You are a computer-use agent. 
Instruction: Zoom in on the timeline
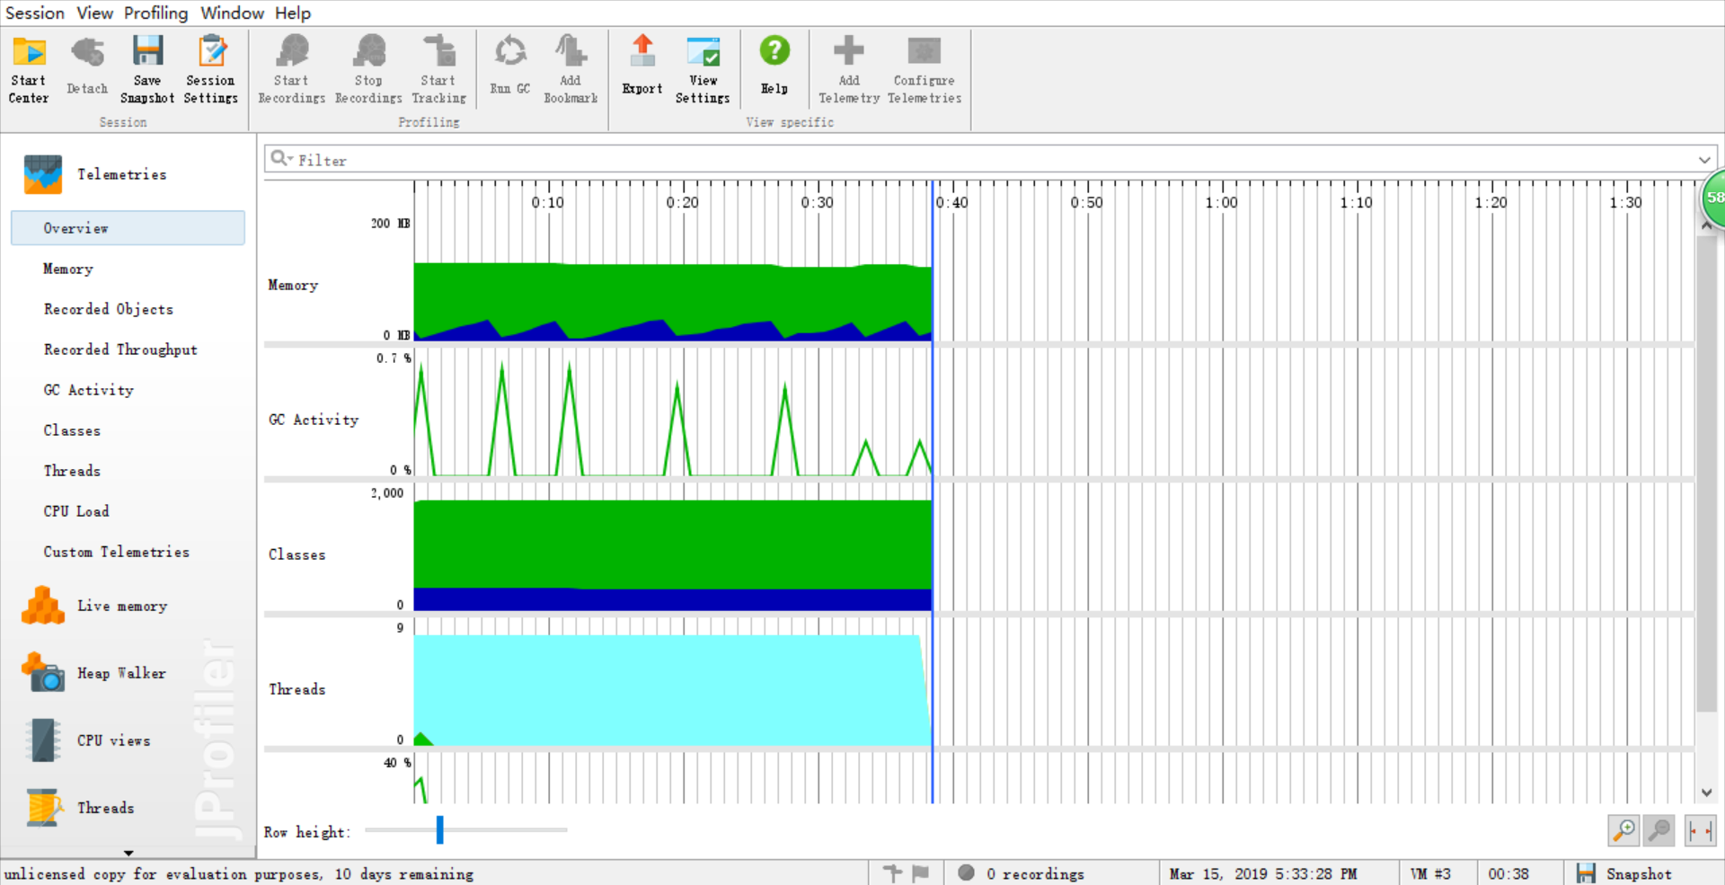pyautogui.click(x=1623, y=830)
